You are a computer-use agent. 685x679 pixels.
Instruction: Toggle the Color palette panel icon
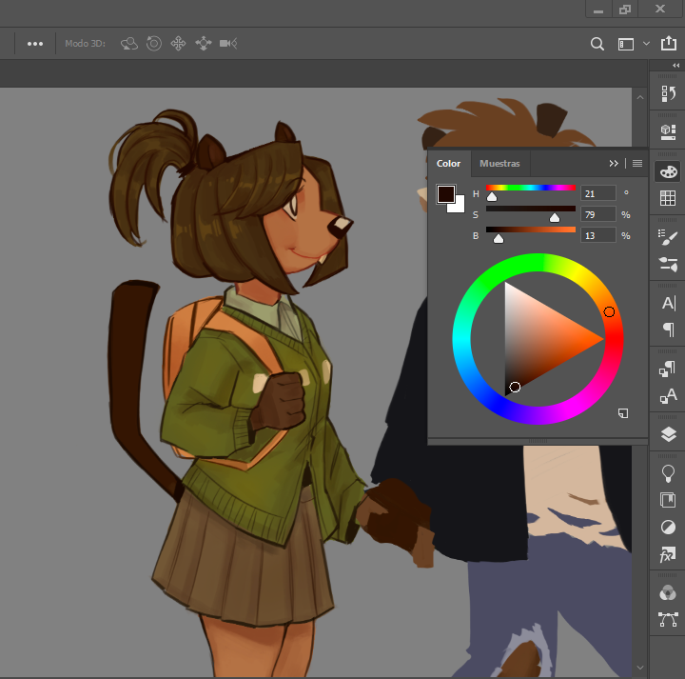[669, 171]
